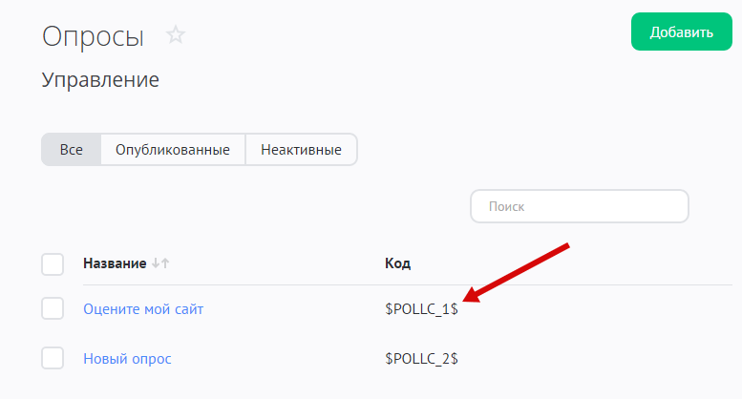Open the Новый опрос poll link

[x=127, y=359]
